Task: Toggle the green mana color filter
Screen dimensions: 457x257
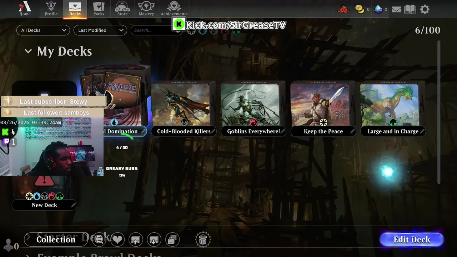Action: (x=236, y=31)
